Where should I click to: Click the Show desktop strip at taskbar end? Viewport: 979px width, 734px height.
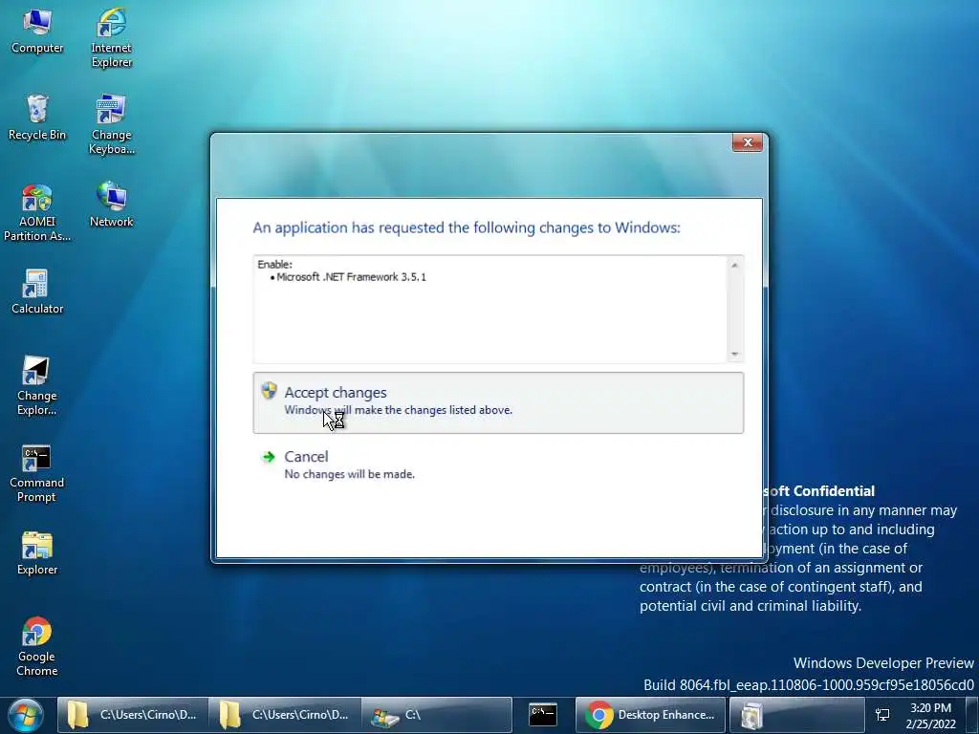pos(971,715)
